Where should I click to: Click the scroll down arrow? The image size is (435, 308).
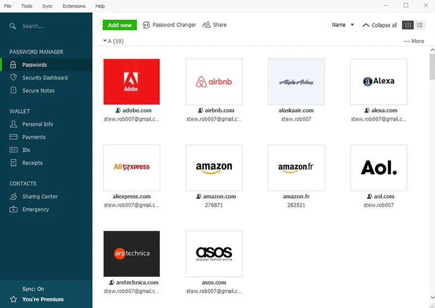[432, 298]
